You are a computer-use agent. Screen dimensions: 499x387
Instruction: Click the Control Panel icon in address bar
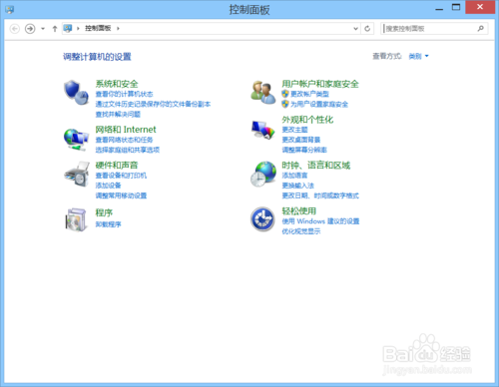coord(68,28)
